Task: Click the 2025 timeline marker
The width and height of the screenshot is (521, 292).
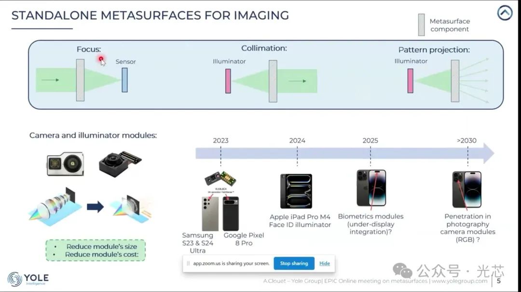Action: (370, 141)
